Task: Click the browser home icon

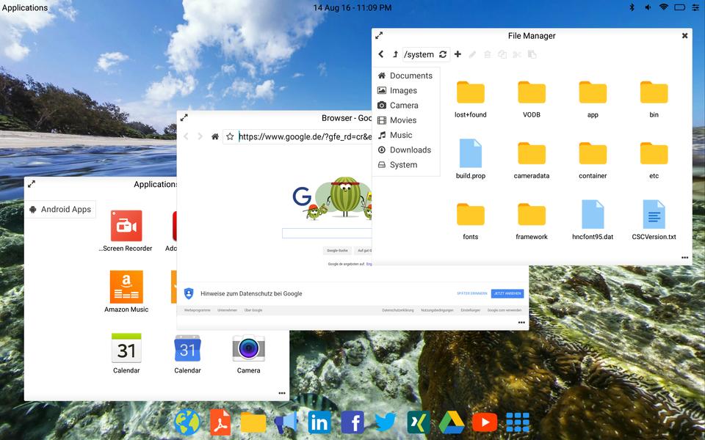Action: 215,136
